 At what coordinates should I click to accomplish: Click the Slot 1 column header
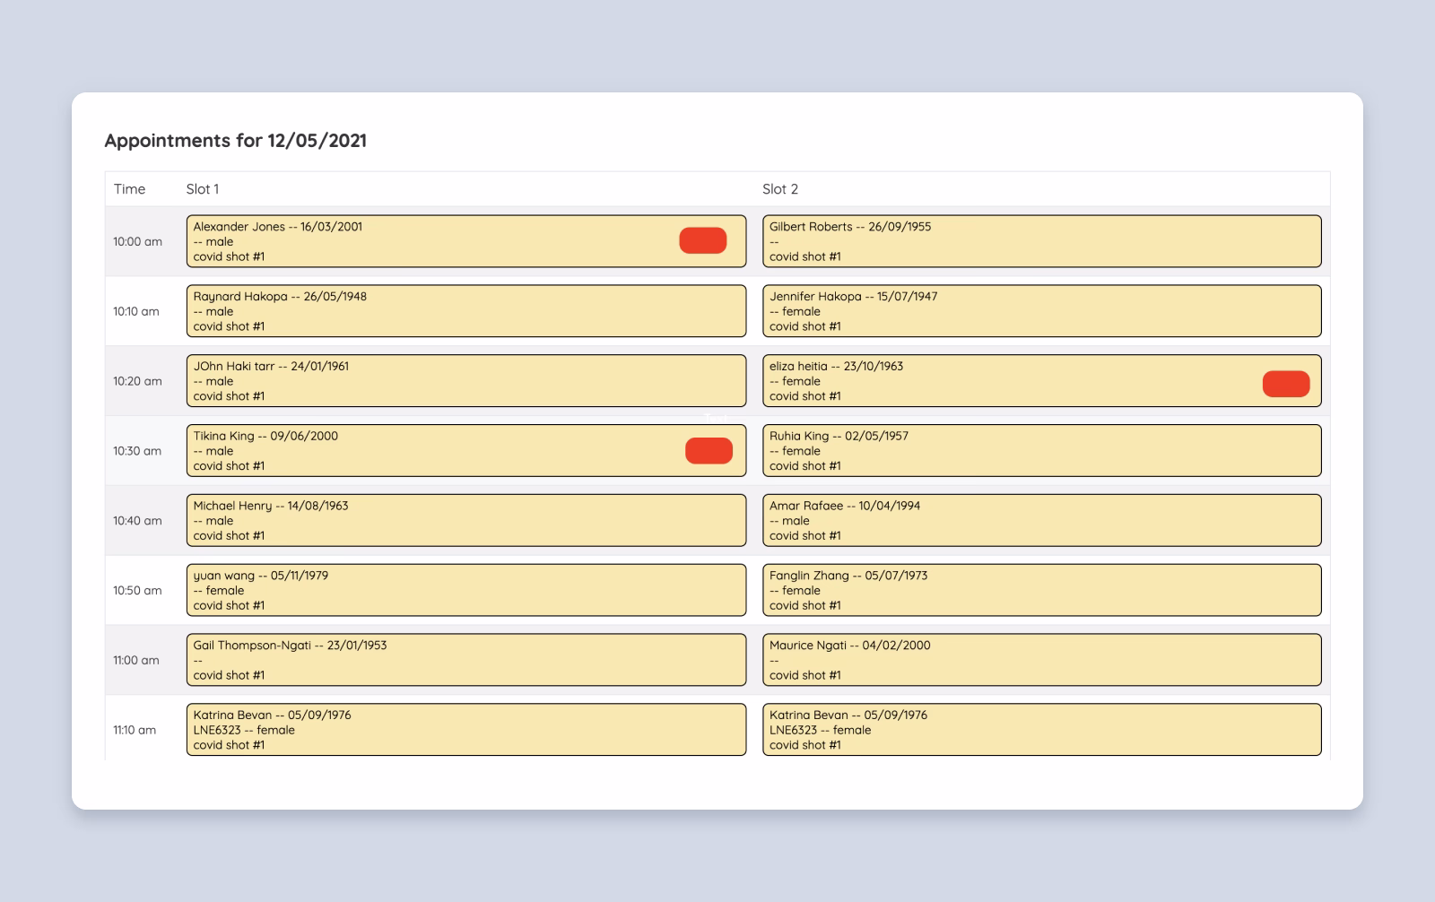203,189
